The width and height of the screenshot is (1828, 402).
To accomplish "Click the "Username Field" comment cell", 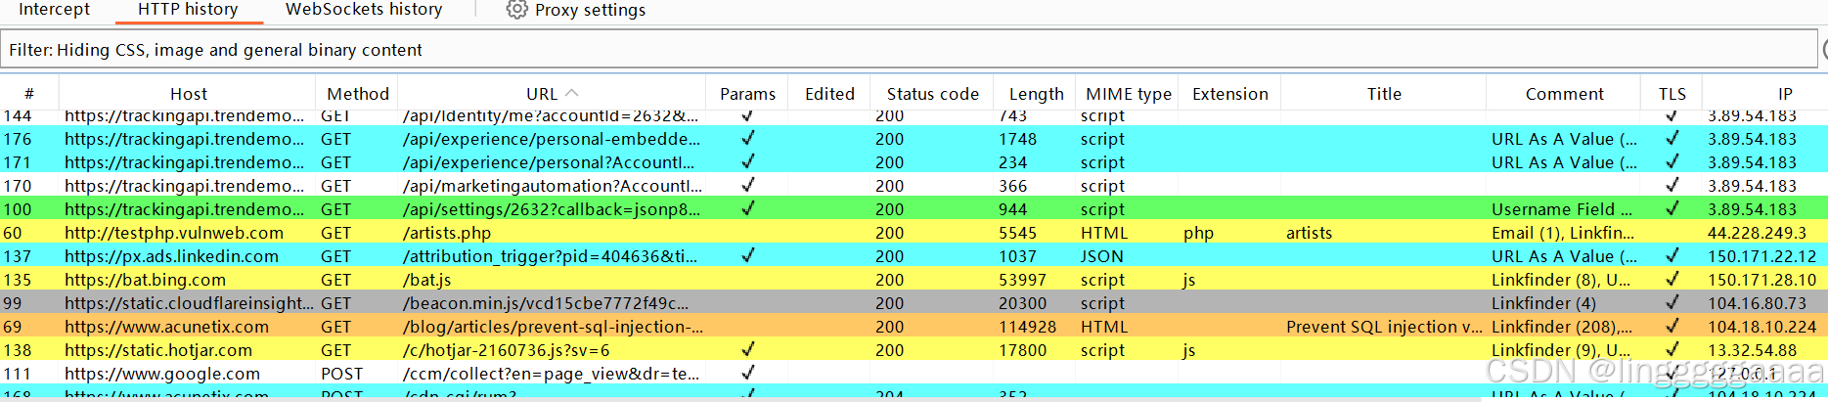I will pos(1563,209).
